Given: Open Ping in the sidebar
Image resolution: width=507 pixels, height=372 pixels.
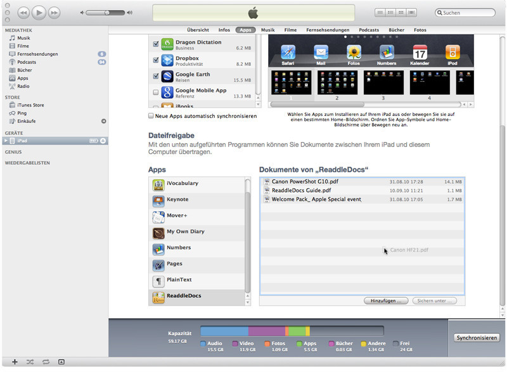Looking at the screenshot, I should [55, 113].
